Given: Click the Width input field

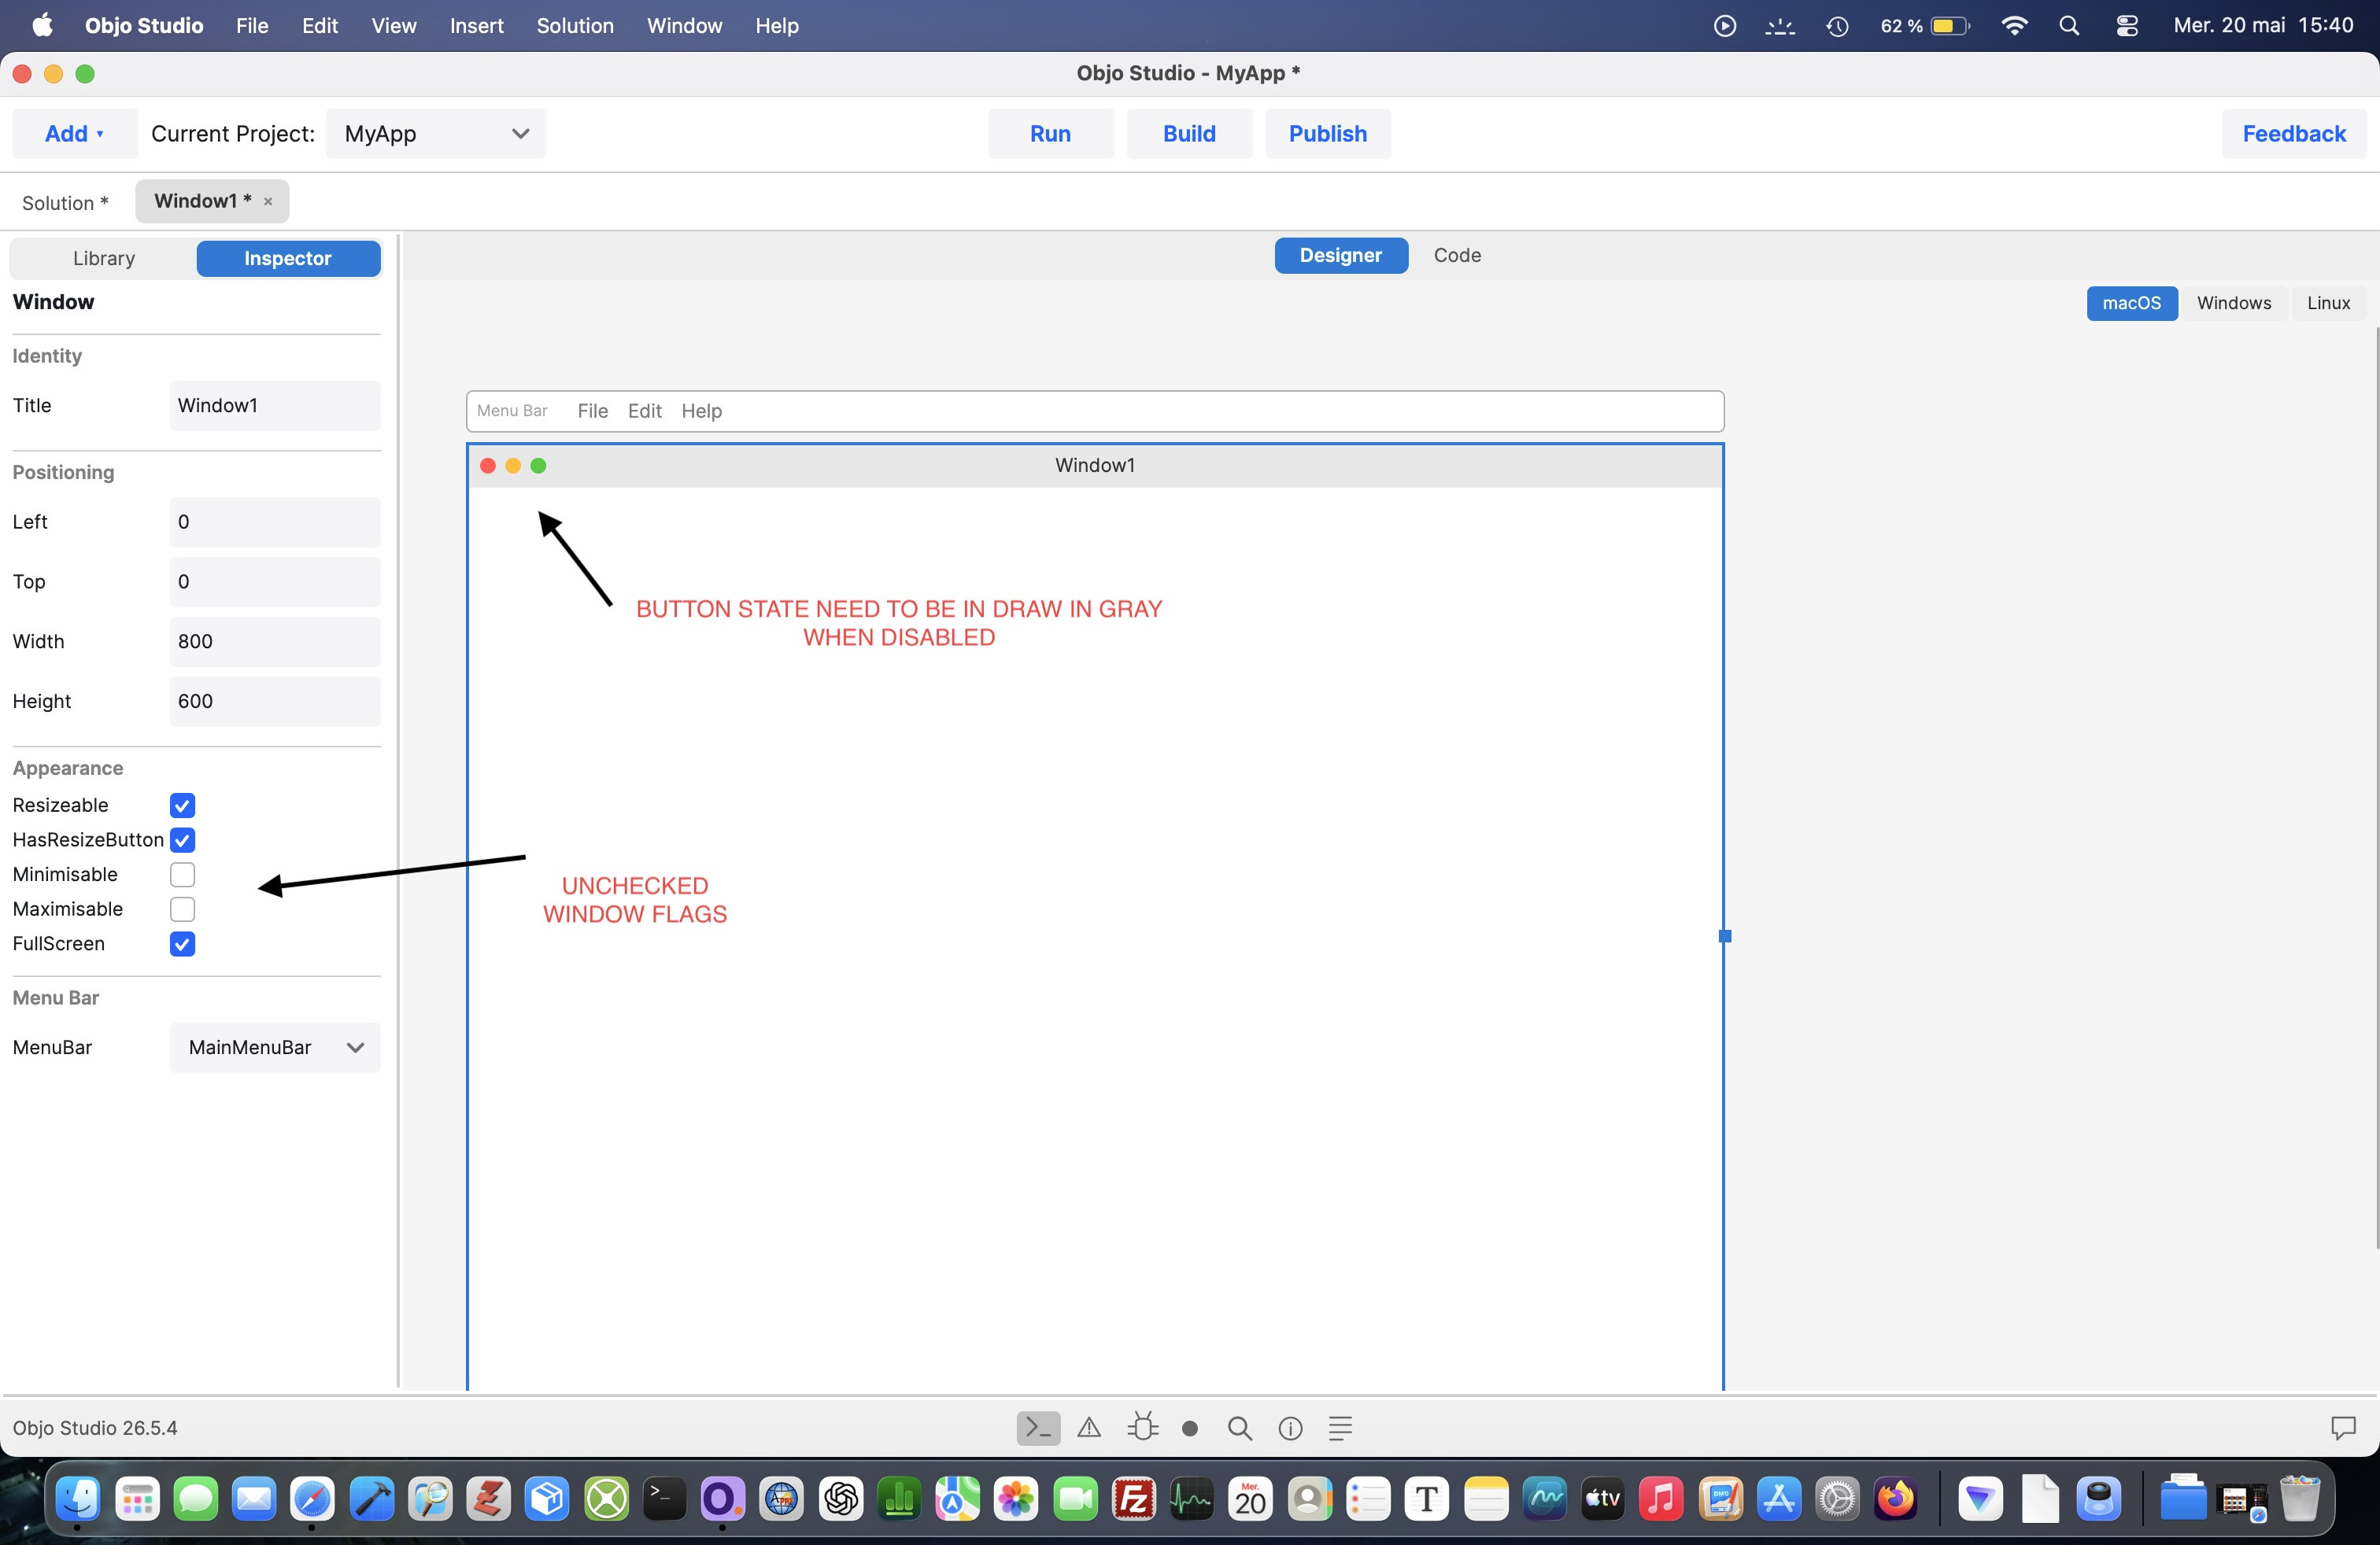Looking at the screenshot, I should pyautogui.click(x=275, y=642).
